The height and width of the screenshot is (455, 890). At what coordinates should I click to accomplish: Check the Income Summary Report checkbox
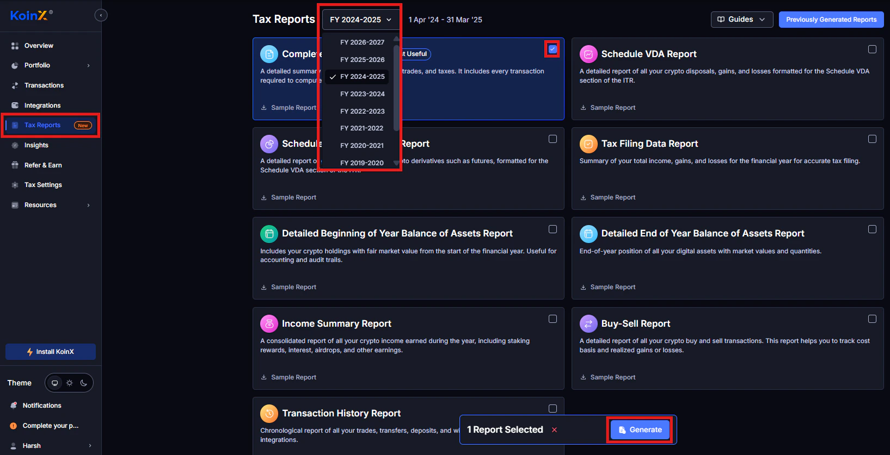pos(553,319)
